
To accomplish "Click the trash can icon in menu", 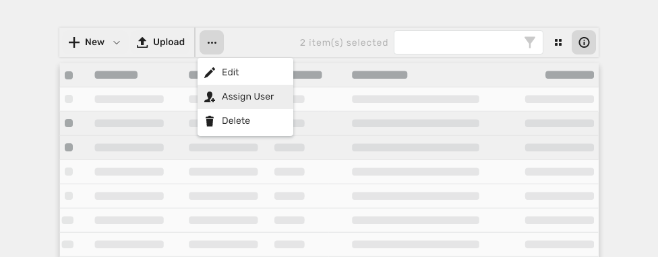I will (210, 121).
